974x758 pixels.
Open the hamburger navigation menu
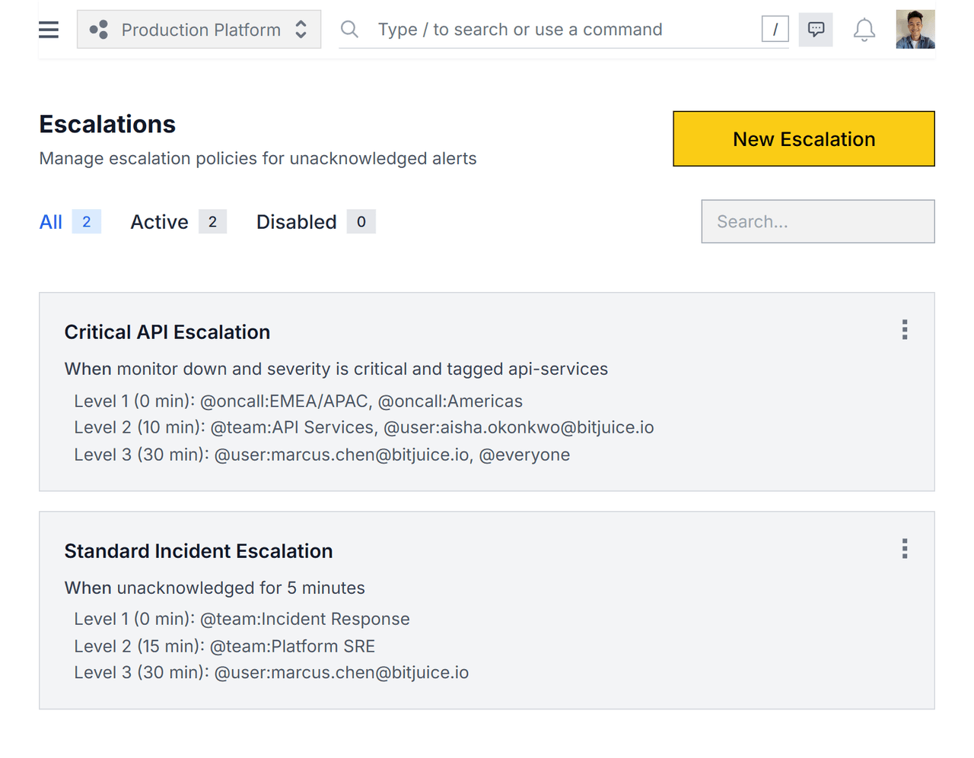pyautogui.click(x=48, y=29)
